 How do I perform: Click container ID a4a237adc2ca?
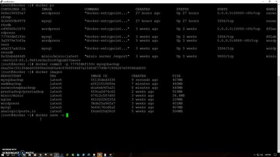point(13,48)
